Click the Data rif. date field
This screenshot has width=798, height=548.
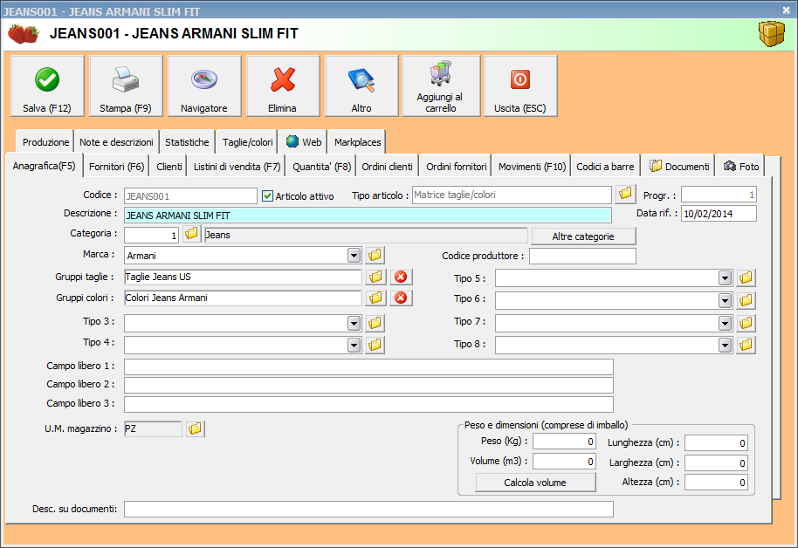[719, 214]
